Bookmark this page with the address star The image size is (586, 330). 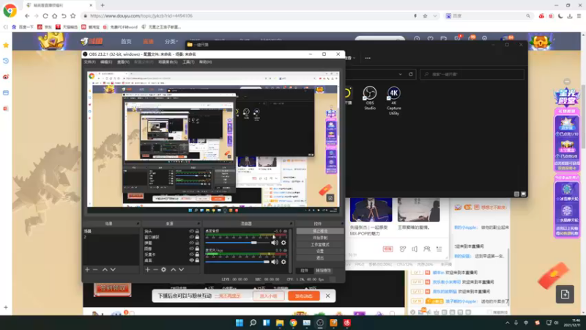click(x=425, y=15)
